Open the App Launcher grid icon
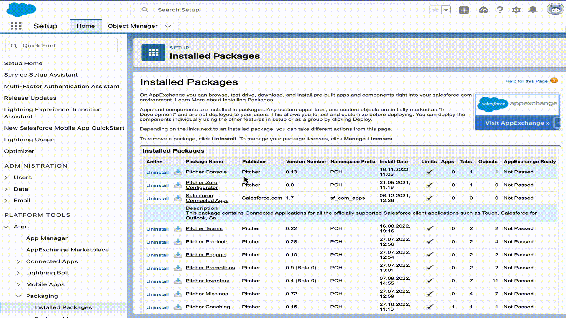Viewport: 566px width, 318px height. coord(16,26)
